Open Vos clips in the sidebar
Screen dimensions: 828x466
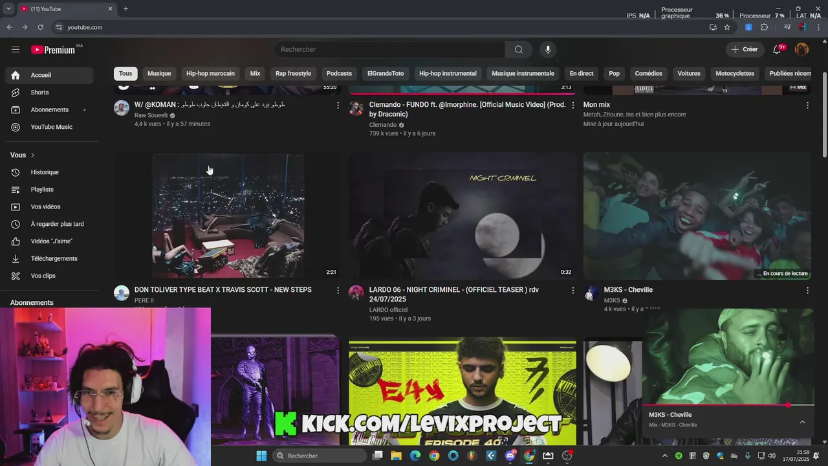tap(49, 276)
